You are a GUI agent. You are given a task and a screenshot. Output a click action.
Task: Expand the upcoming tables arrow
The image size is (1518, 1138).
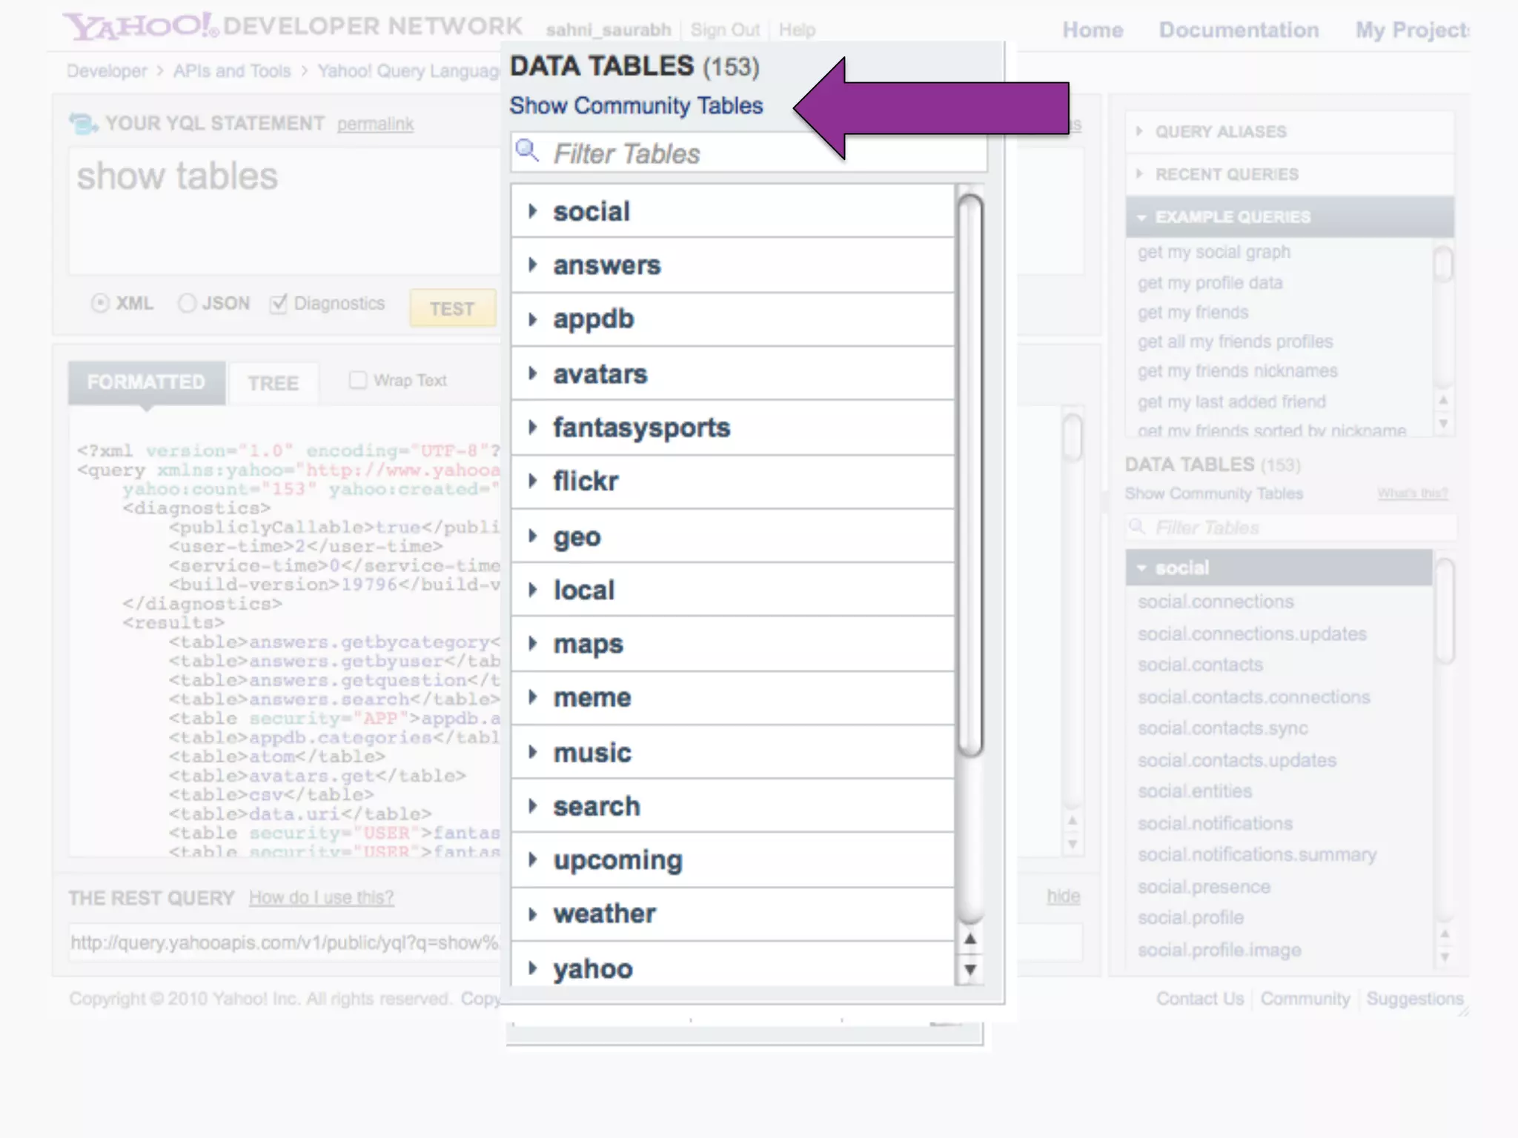pyautogui.click(x=532, y=859)
